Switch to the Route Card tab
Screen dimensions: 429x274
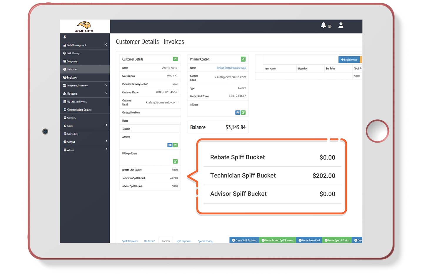pyautogui.click(x=150, y=241)
